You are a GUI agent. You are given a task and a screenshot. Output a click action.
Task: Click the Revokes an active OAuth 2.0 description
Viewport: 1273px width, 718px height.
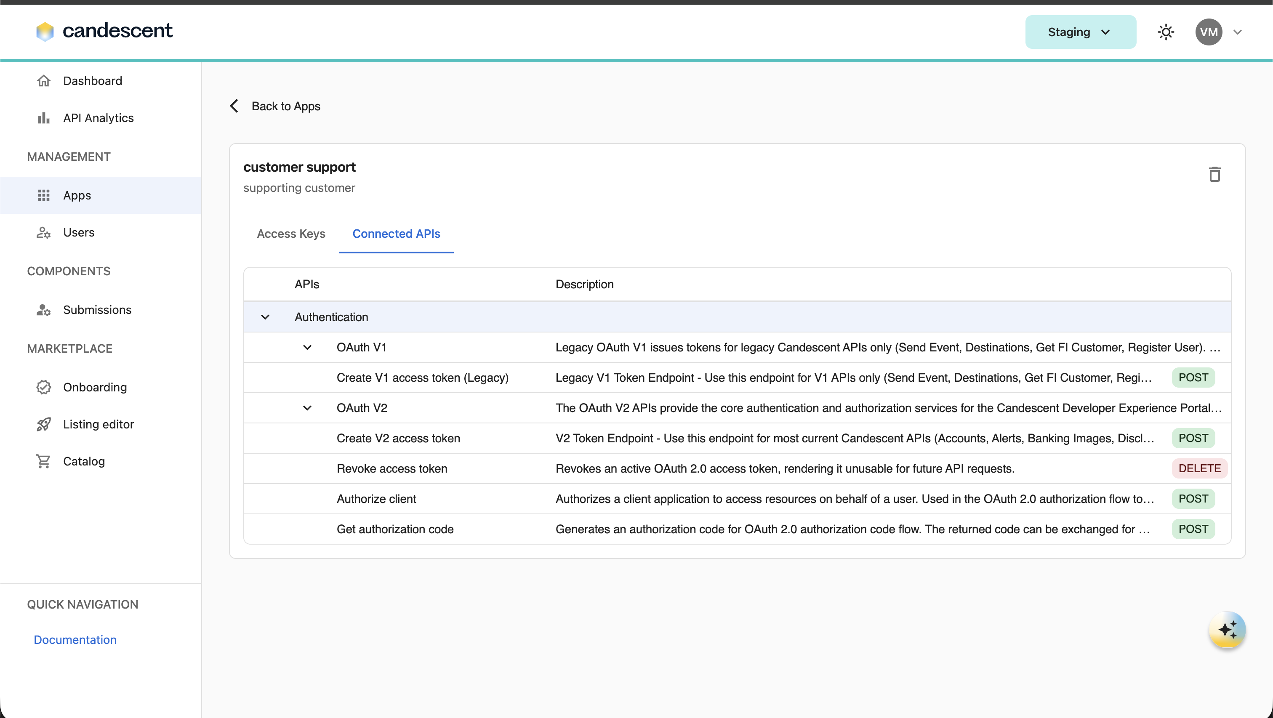pos(785,468)
